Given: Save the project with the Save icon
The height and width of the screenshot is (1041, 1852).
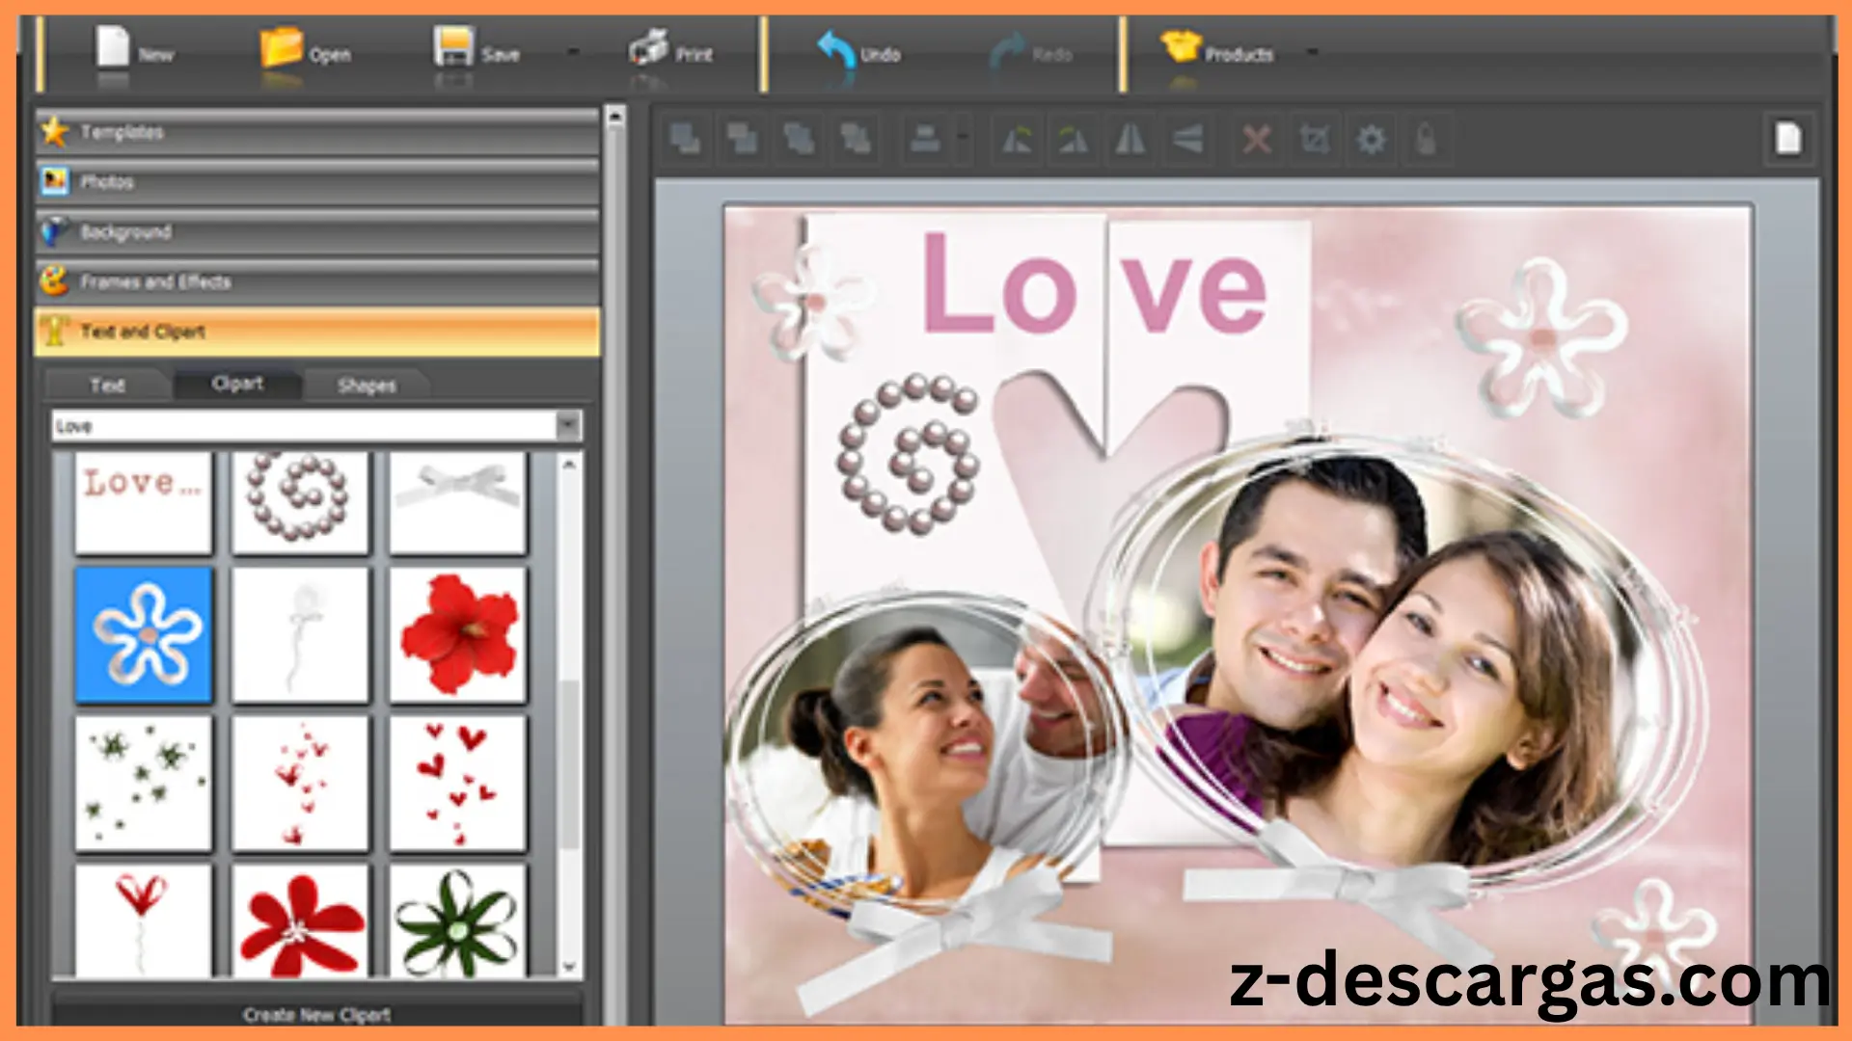Looking at the screenshot, I should pyautogui.click(x=452, y=46).
